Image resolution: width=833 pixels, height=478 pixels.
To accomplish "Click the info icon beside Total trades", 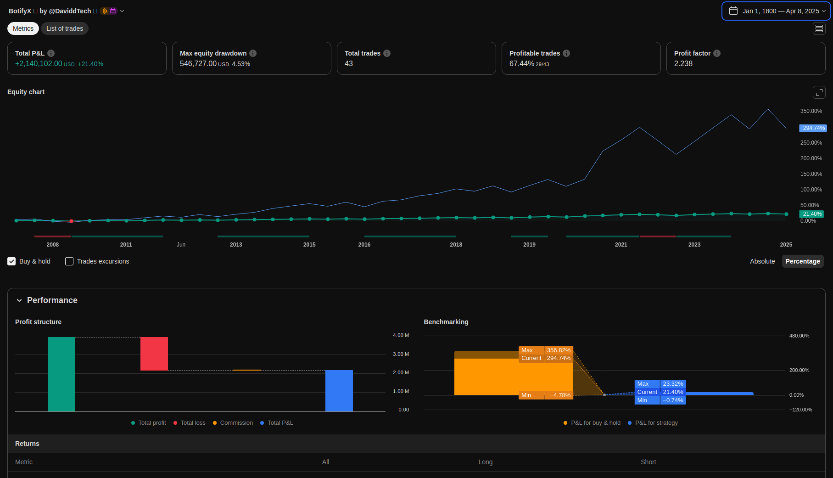I will [x=387, y=53].
